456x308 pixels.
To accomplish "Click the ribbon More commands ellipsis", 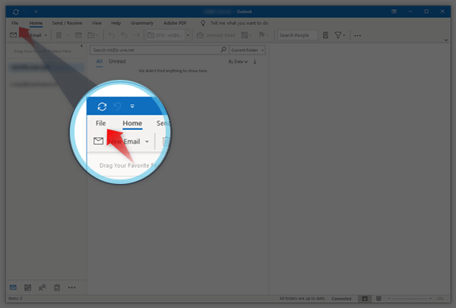I will (x=357, y=36).
